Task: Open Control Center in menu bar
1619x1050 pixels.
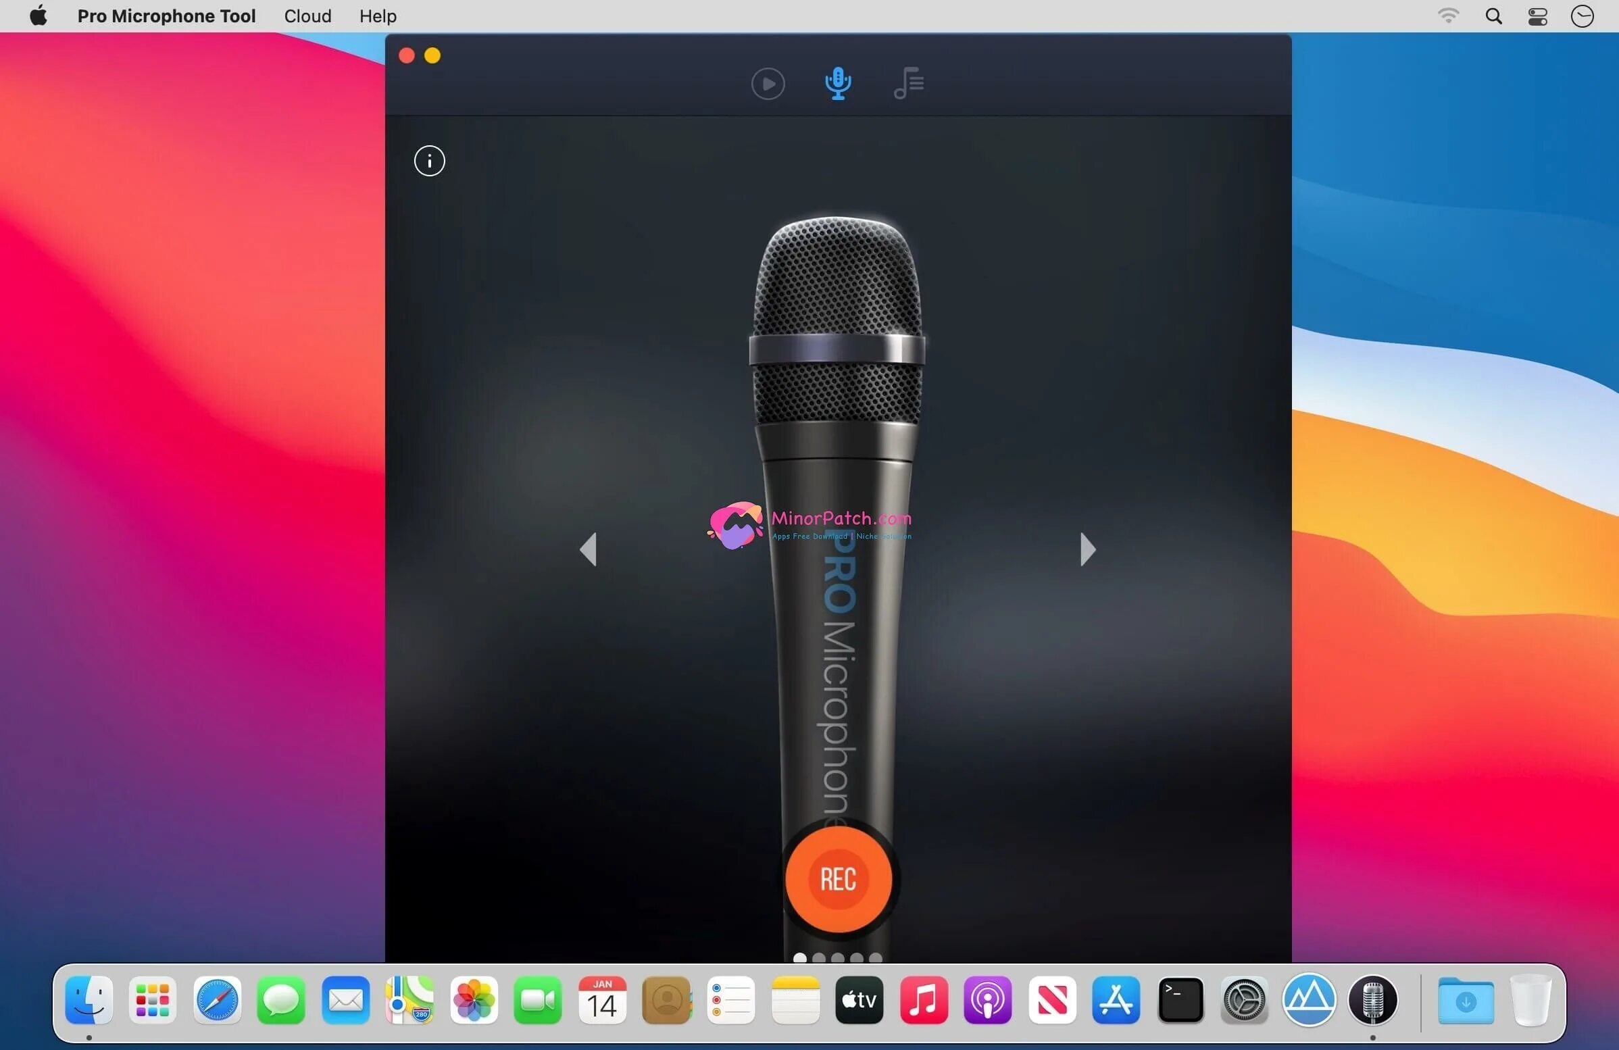Action: point(1537,16)
